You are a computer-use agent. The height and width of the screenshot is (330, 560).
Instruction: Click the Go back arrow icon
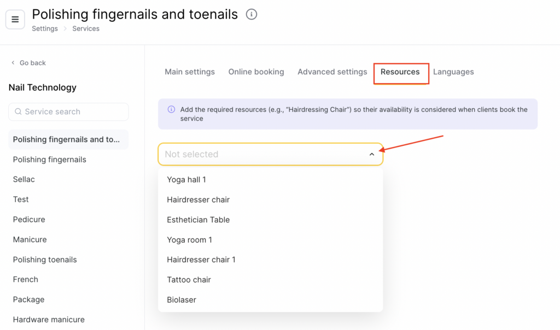[13, 63]
